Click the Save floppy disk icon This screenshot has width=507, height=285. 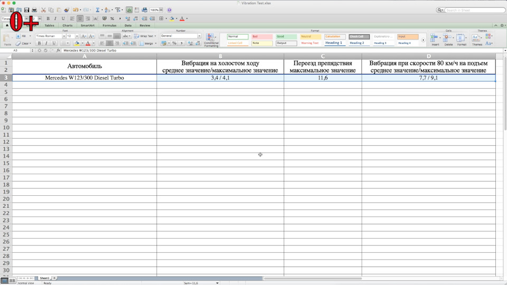pyautogui.click(x=26, y=10)
